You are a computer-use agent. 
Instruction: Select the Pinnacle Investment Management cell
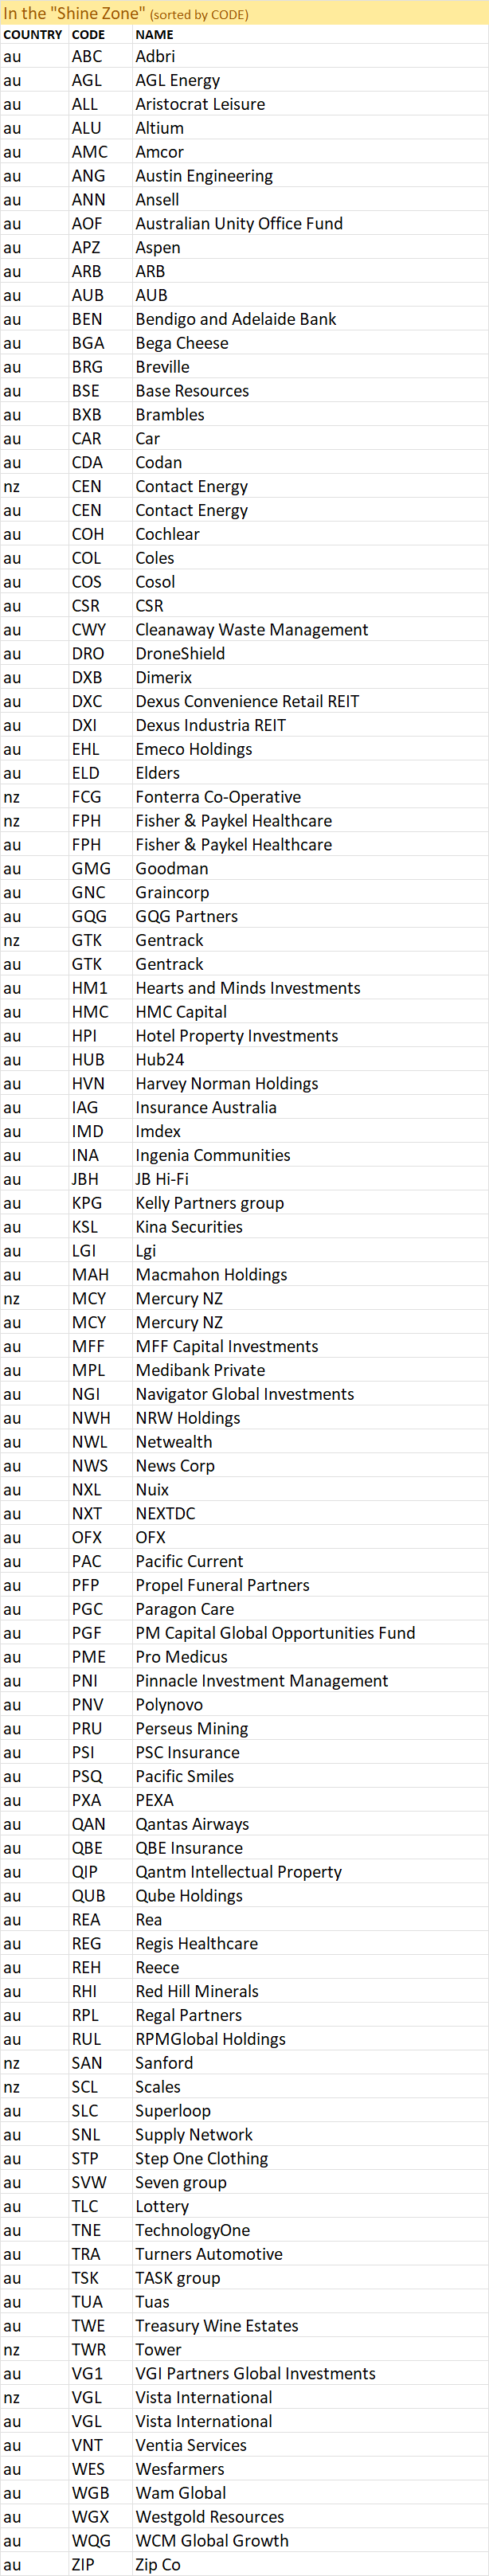(310, 1681)
